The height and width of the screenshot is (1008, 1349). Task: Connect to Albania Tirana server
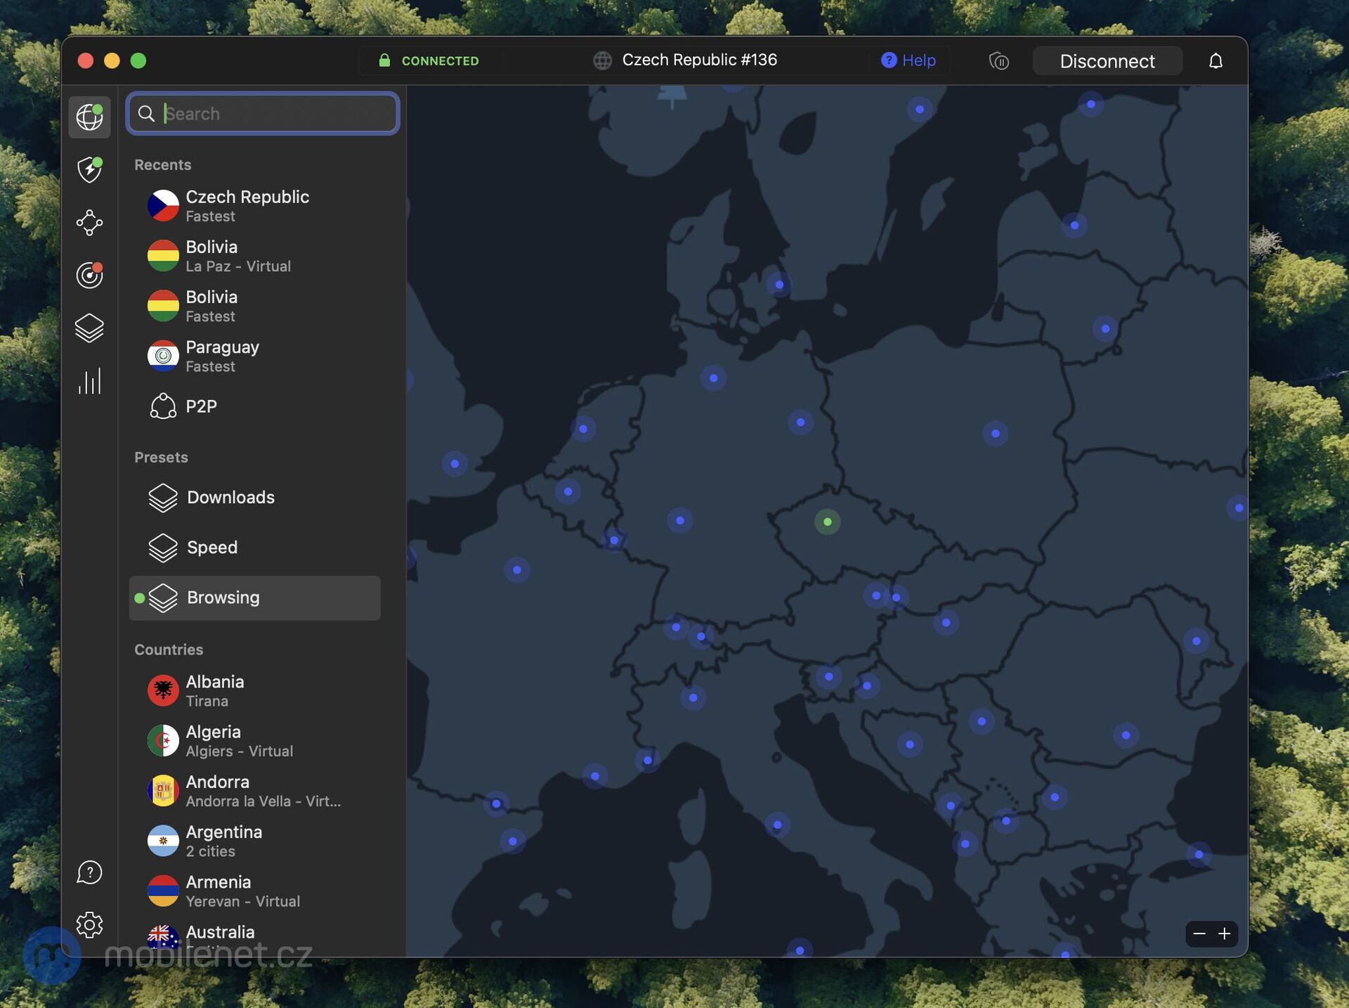point(215,690)
